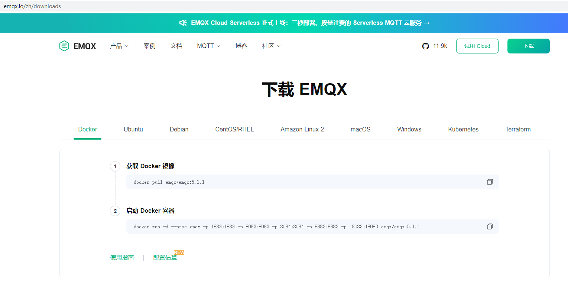568x287 pixels.
Task: Click the docker pull emqx/emqx:5.1.1 command text
Action: pyautogui.click(x=169, y=182)
